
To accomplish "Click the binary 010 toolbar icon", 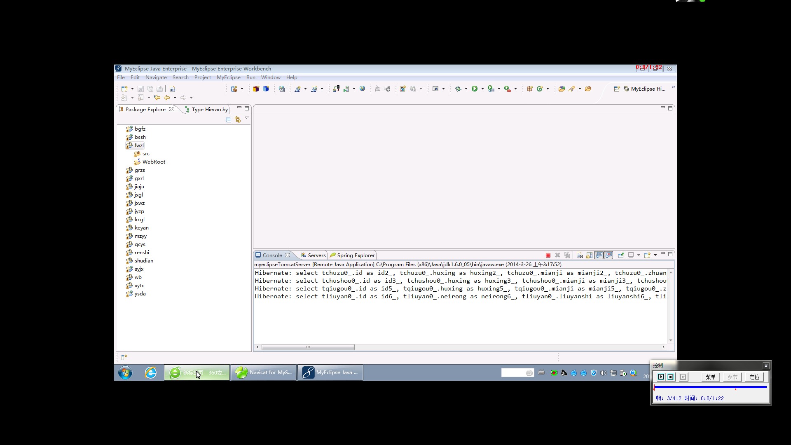I will coord(172,89).
